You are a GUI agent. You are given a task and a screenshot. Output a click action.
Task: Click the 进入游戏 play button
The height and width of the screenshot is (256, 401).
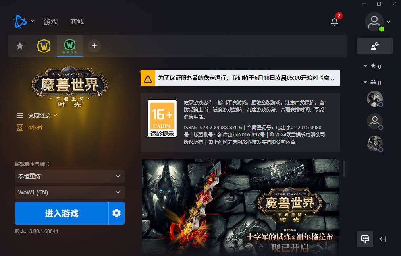click(62, 213)
